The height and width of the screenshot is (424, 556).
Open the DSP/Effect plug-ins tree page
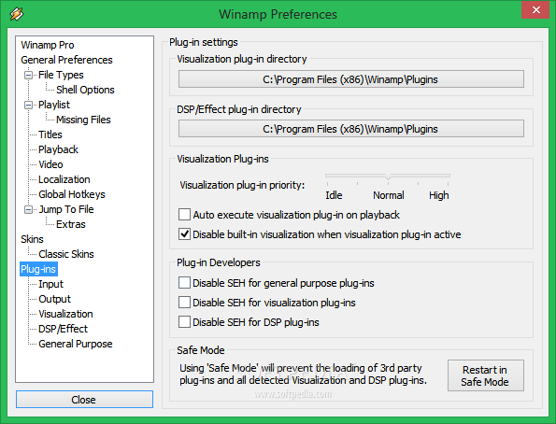click(x=63, y=329)
